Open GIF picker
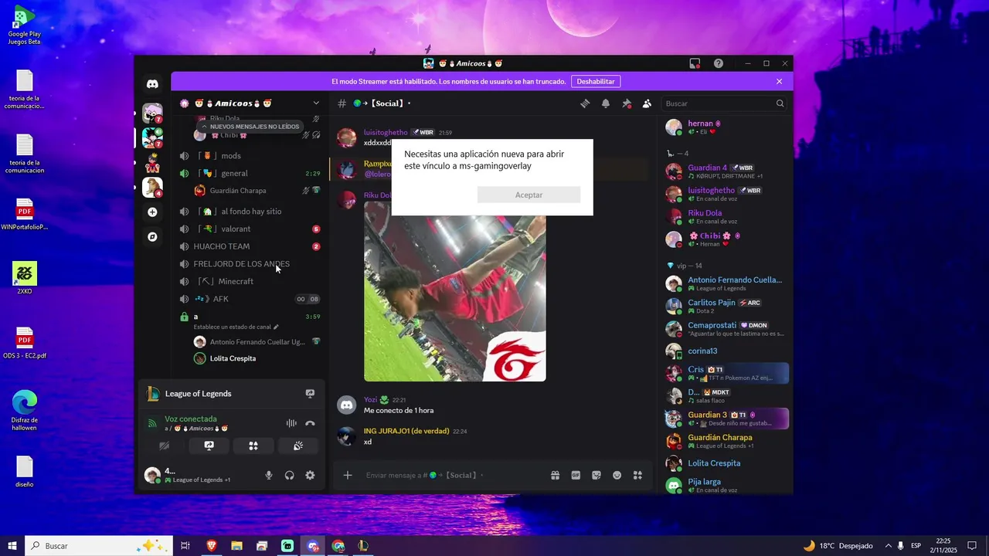Viewport: 989px width, 556px height. coord(576,476)
